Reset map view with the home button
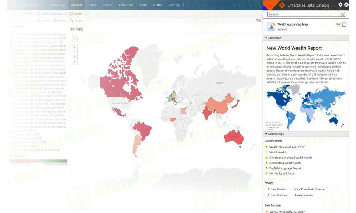356x213 pixels. pos(74,56)
